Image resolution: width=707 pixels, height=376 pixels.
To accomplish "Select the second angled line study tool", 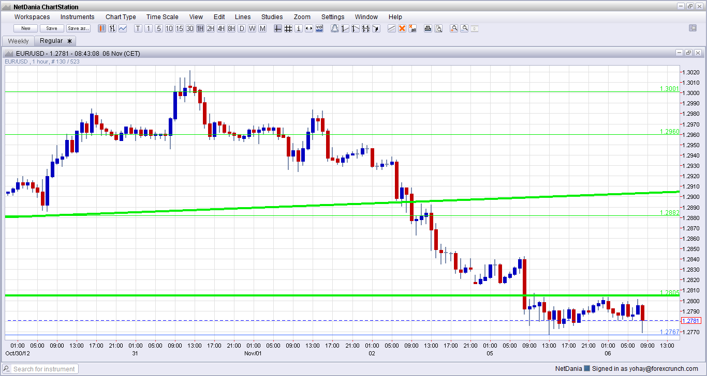I will (x=355, y=28).
